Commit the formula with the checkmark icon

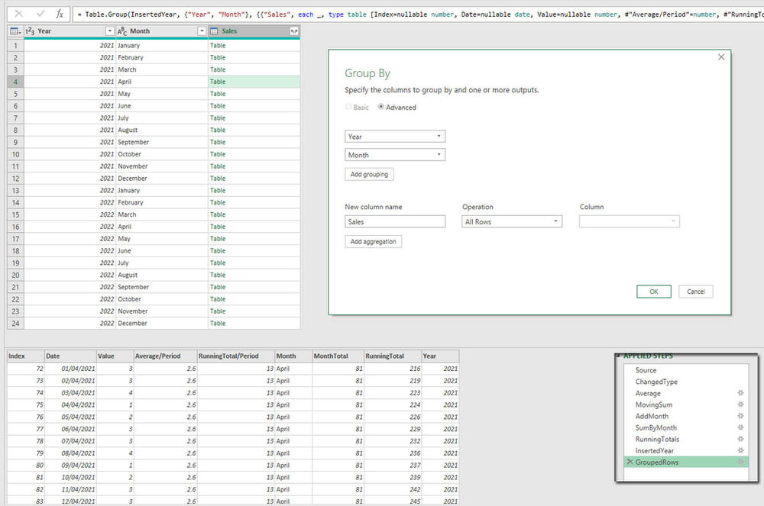pyautogui.click(x=40, y=14)
